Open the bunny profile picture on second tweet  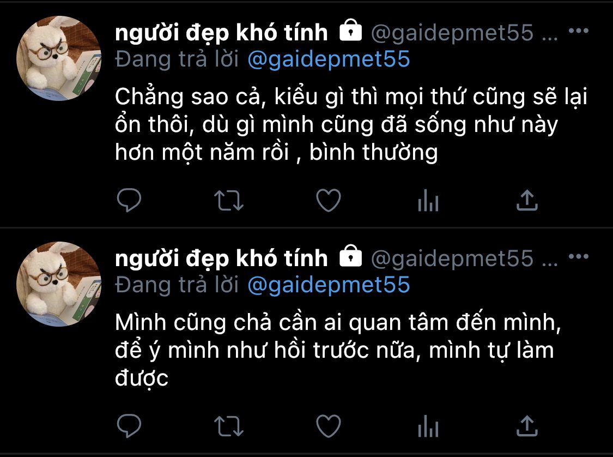point(59,284)
